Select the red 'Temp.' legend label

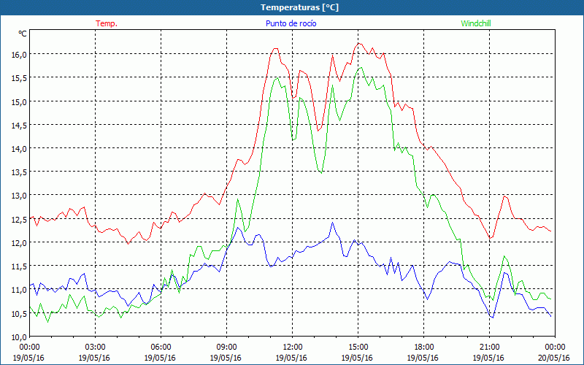tap(107, 23)
